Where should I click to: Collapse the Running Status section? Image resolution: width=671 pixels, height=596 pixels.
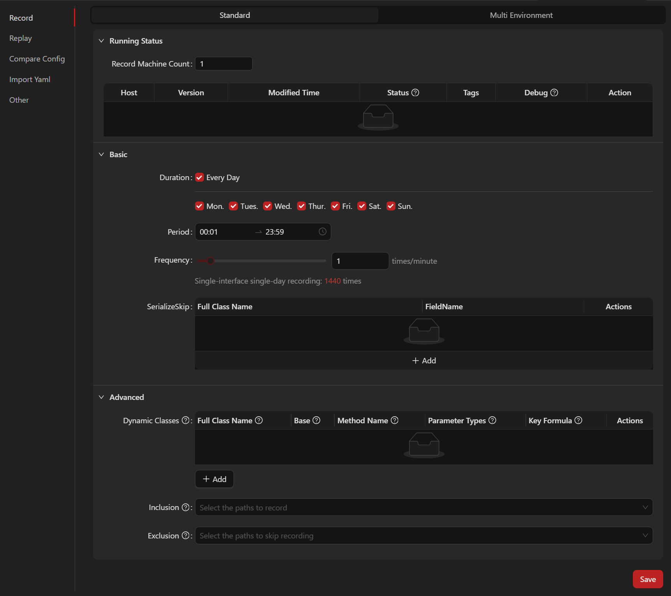[102, 41]
